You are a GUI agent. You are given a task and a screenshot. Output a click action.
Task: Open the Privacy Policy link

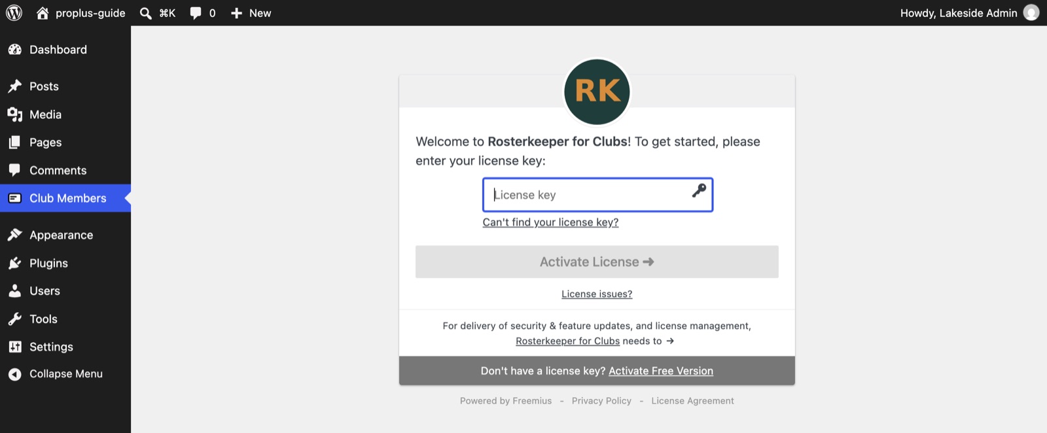tap(601, 401)
